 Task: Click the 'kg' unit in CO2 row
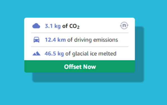(57, 26)
